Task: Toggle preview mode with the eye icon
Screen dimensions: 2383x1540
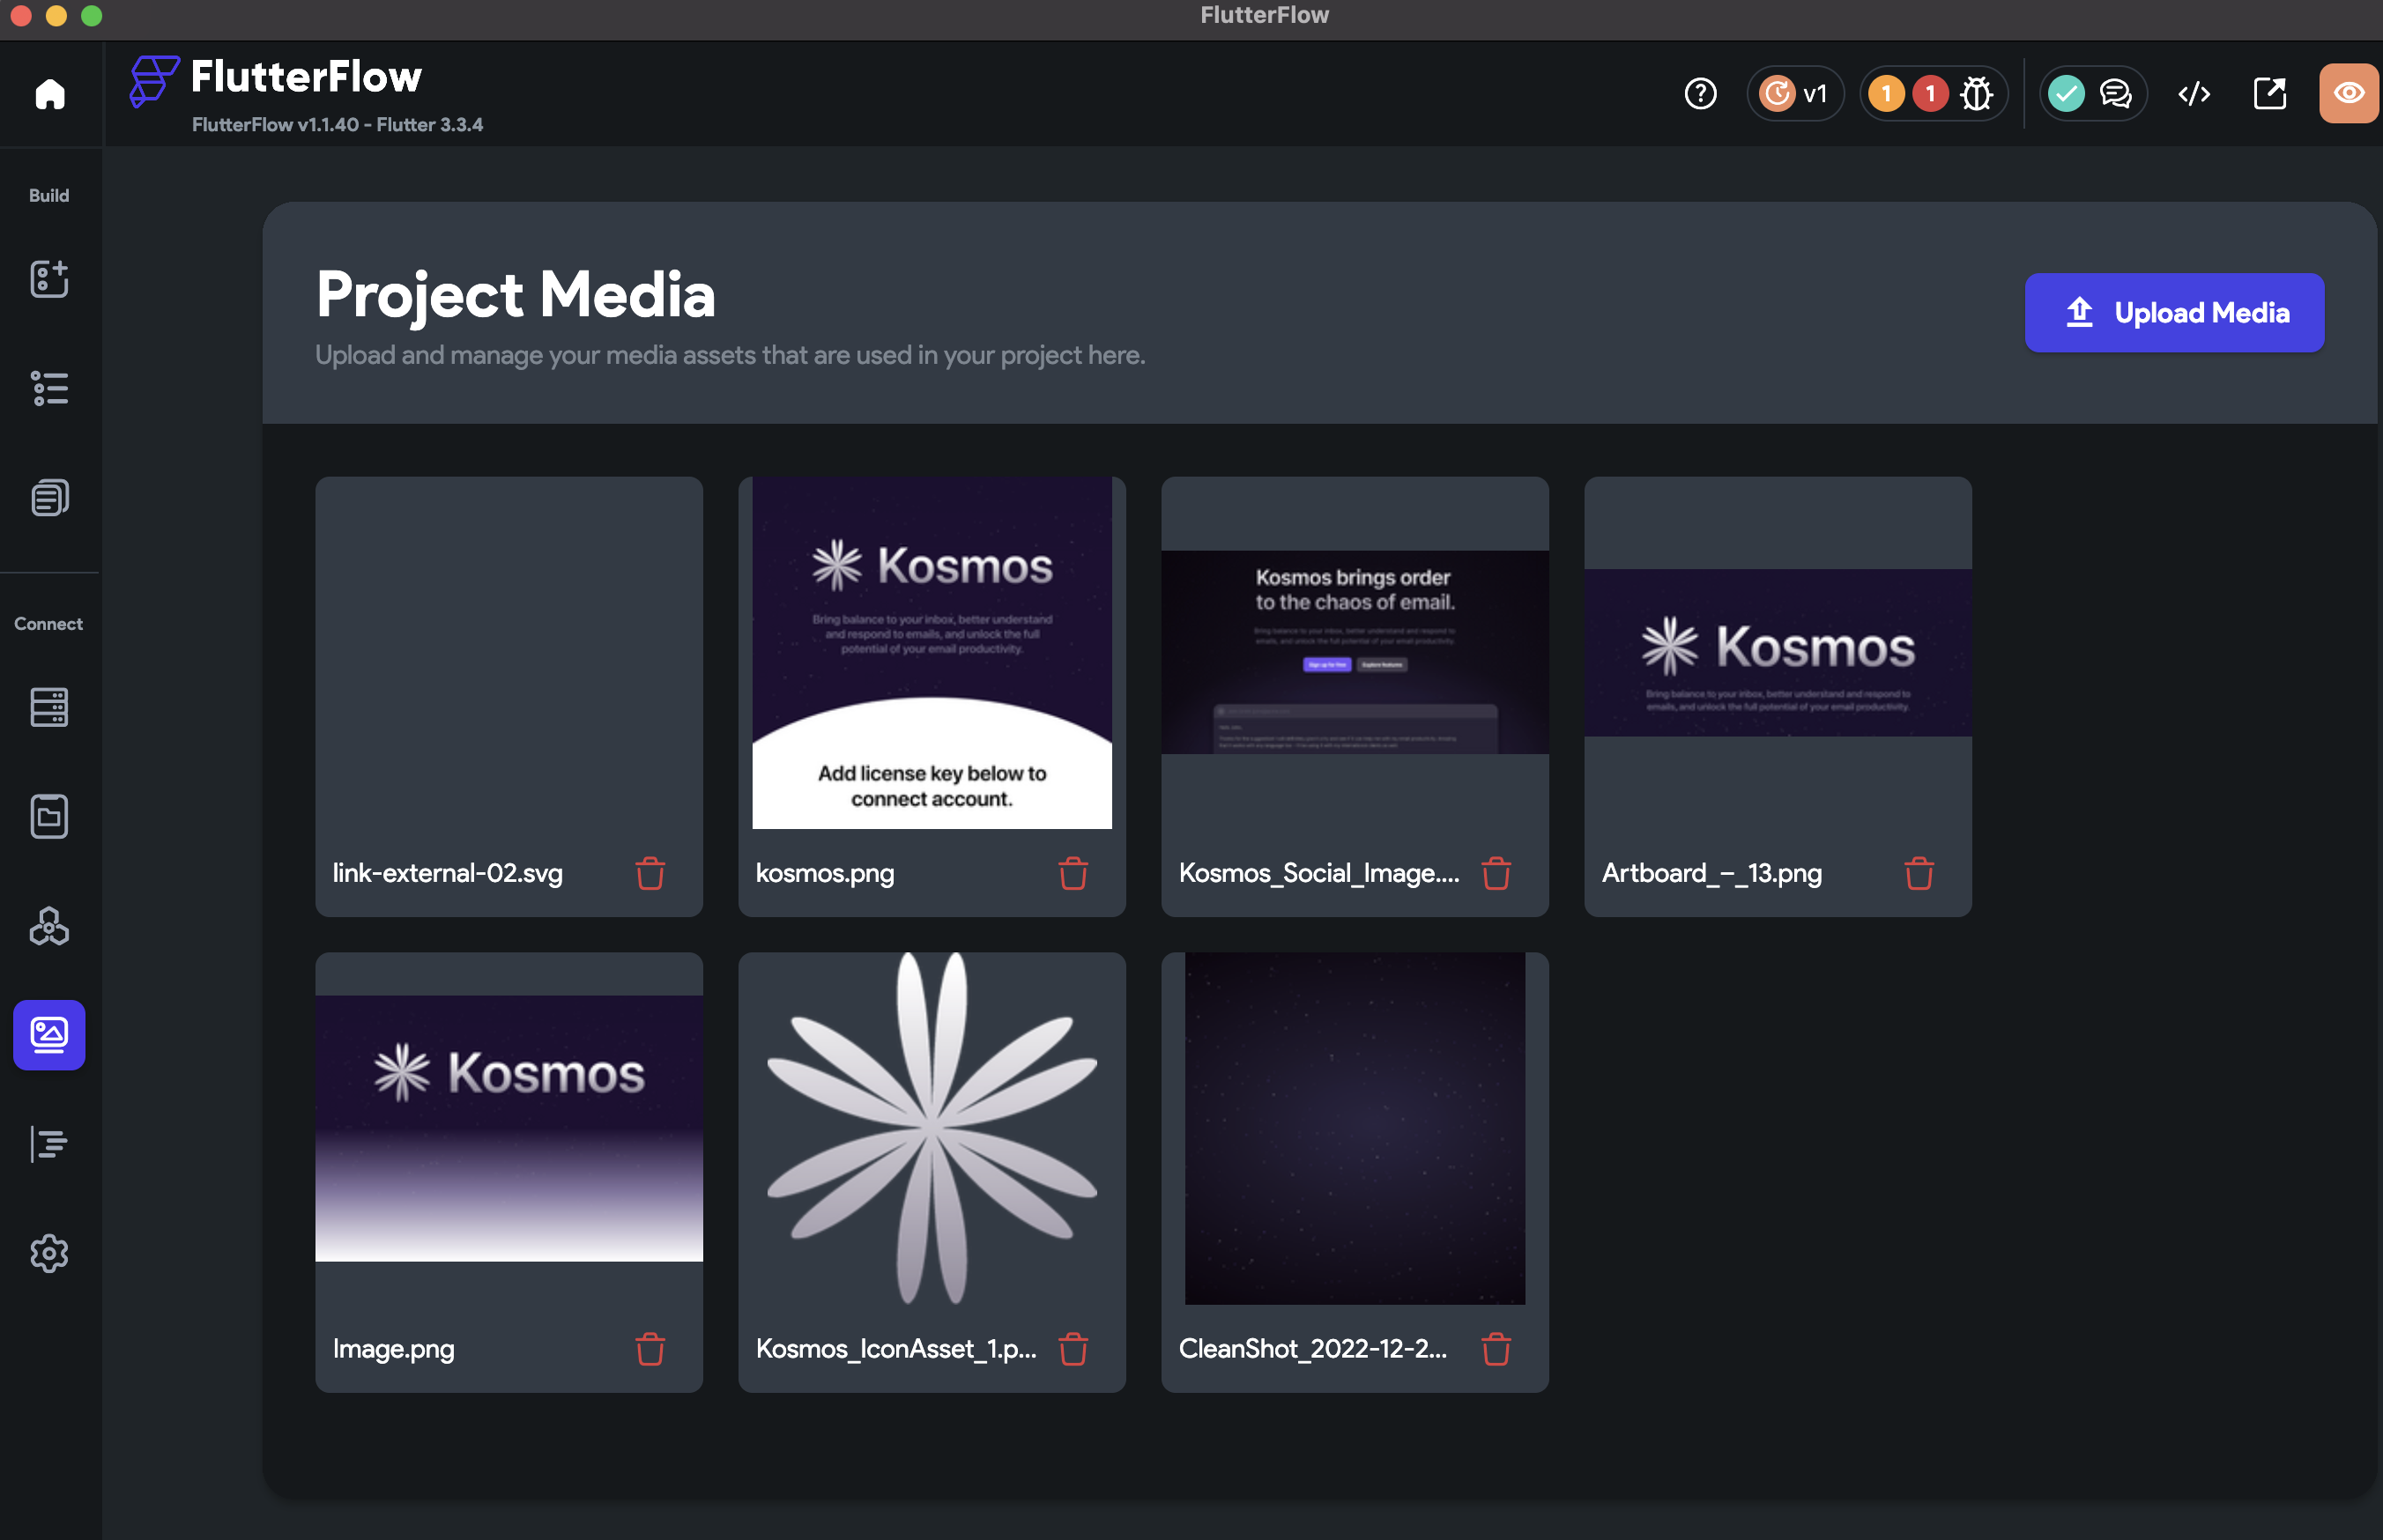Action: click(x=2348, y=93)
